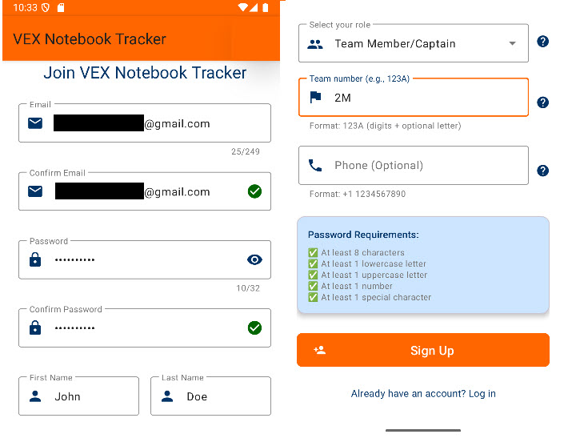Image resolution: width=564 pixels, height=438 pixels.
Task: Click the Team number field containing 2M
Action: [x=424, y=98]
